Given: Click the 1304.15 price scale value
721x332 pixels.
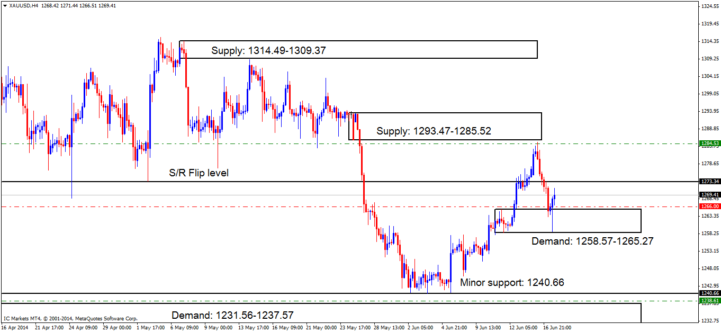Looking at the screenshot, I should (709, 76).
